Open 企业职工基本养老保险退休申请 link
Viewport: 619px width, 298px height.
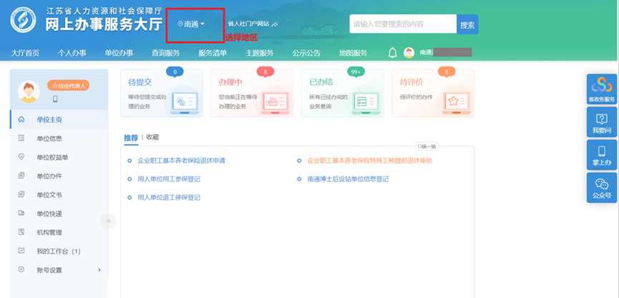click(181, 160)
